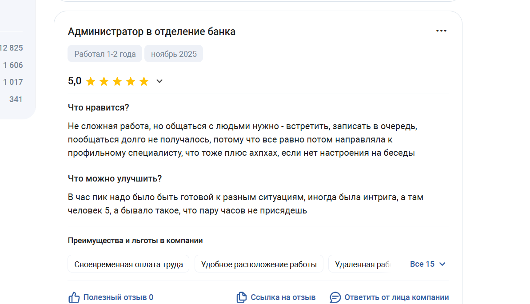Select the 'Работал 1-2 года' tag
This screenshot has width=530, height=304.
click(x=105, y=54)
